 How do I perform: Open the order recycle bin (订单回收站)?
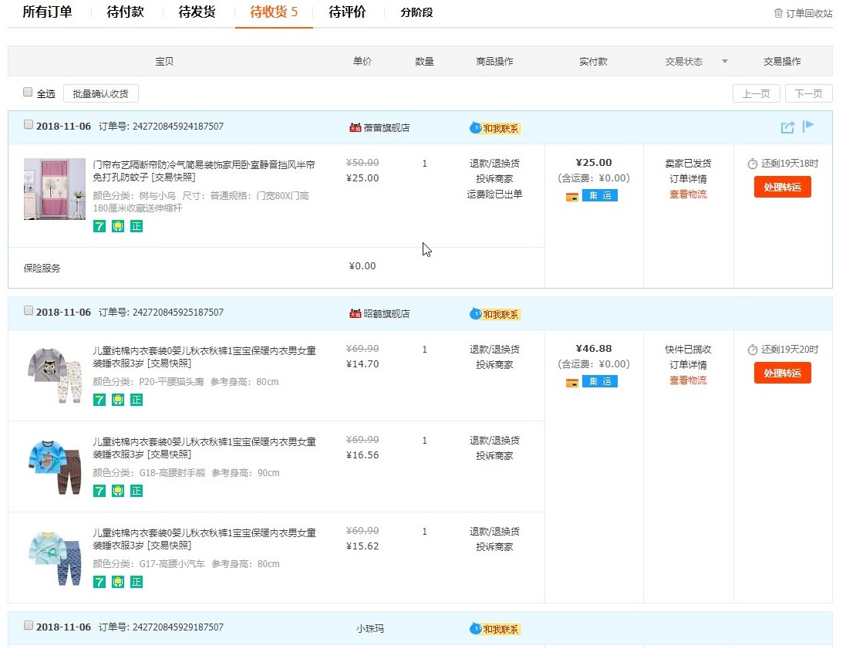pyautogui.click(x=803, y=13)
